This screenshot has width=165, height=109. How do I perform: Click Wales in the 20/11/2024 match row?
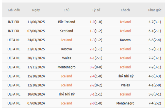coord(67,58)
